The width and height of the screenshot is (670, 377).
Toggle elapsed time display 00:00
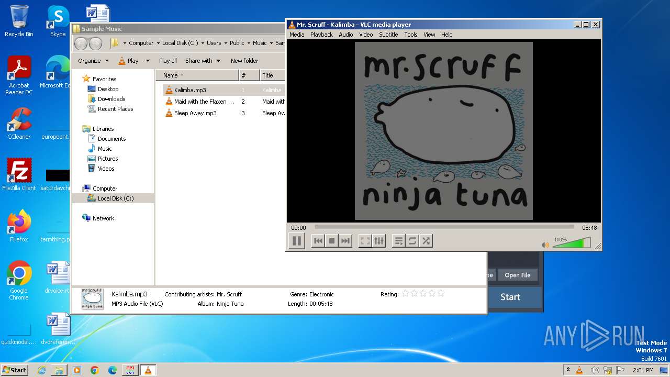coord(298,228)
